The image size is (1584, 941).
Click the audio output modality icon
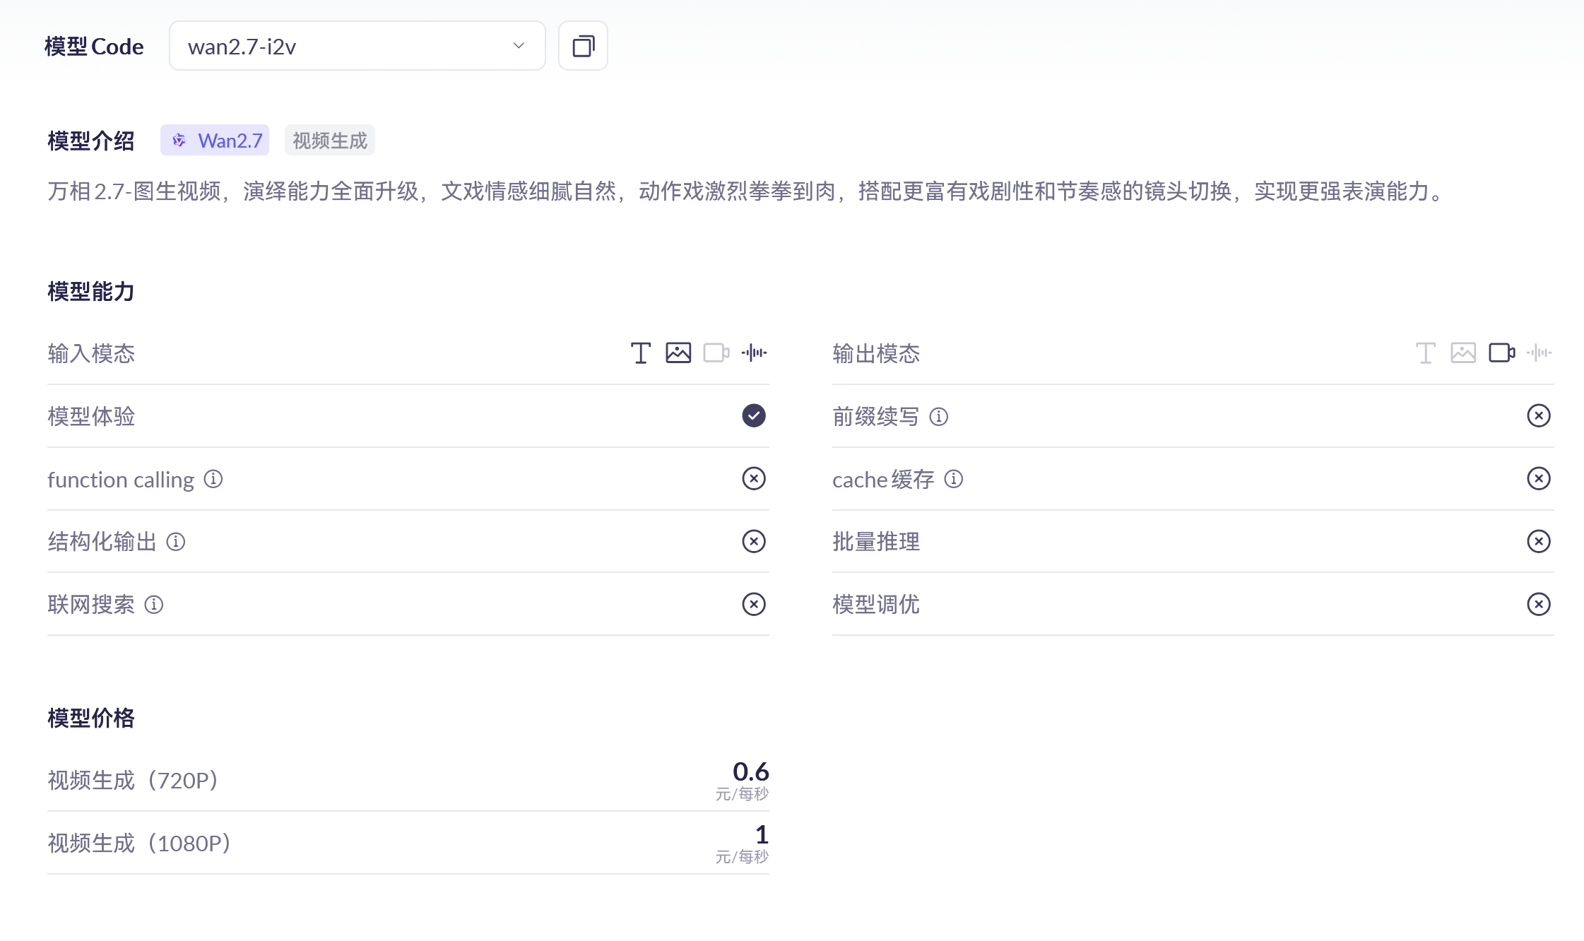1539,353
